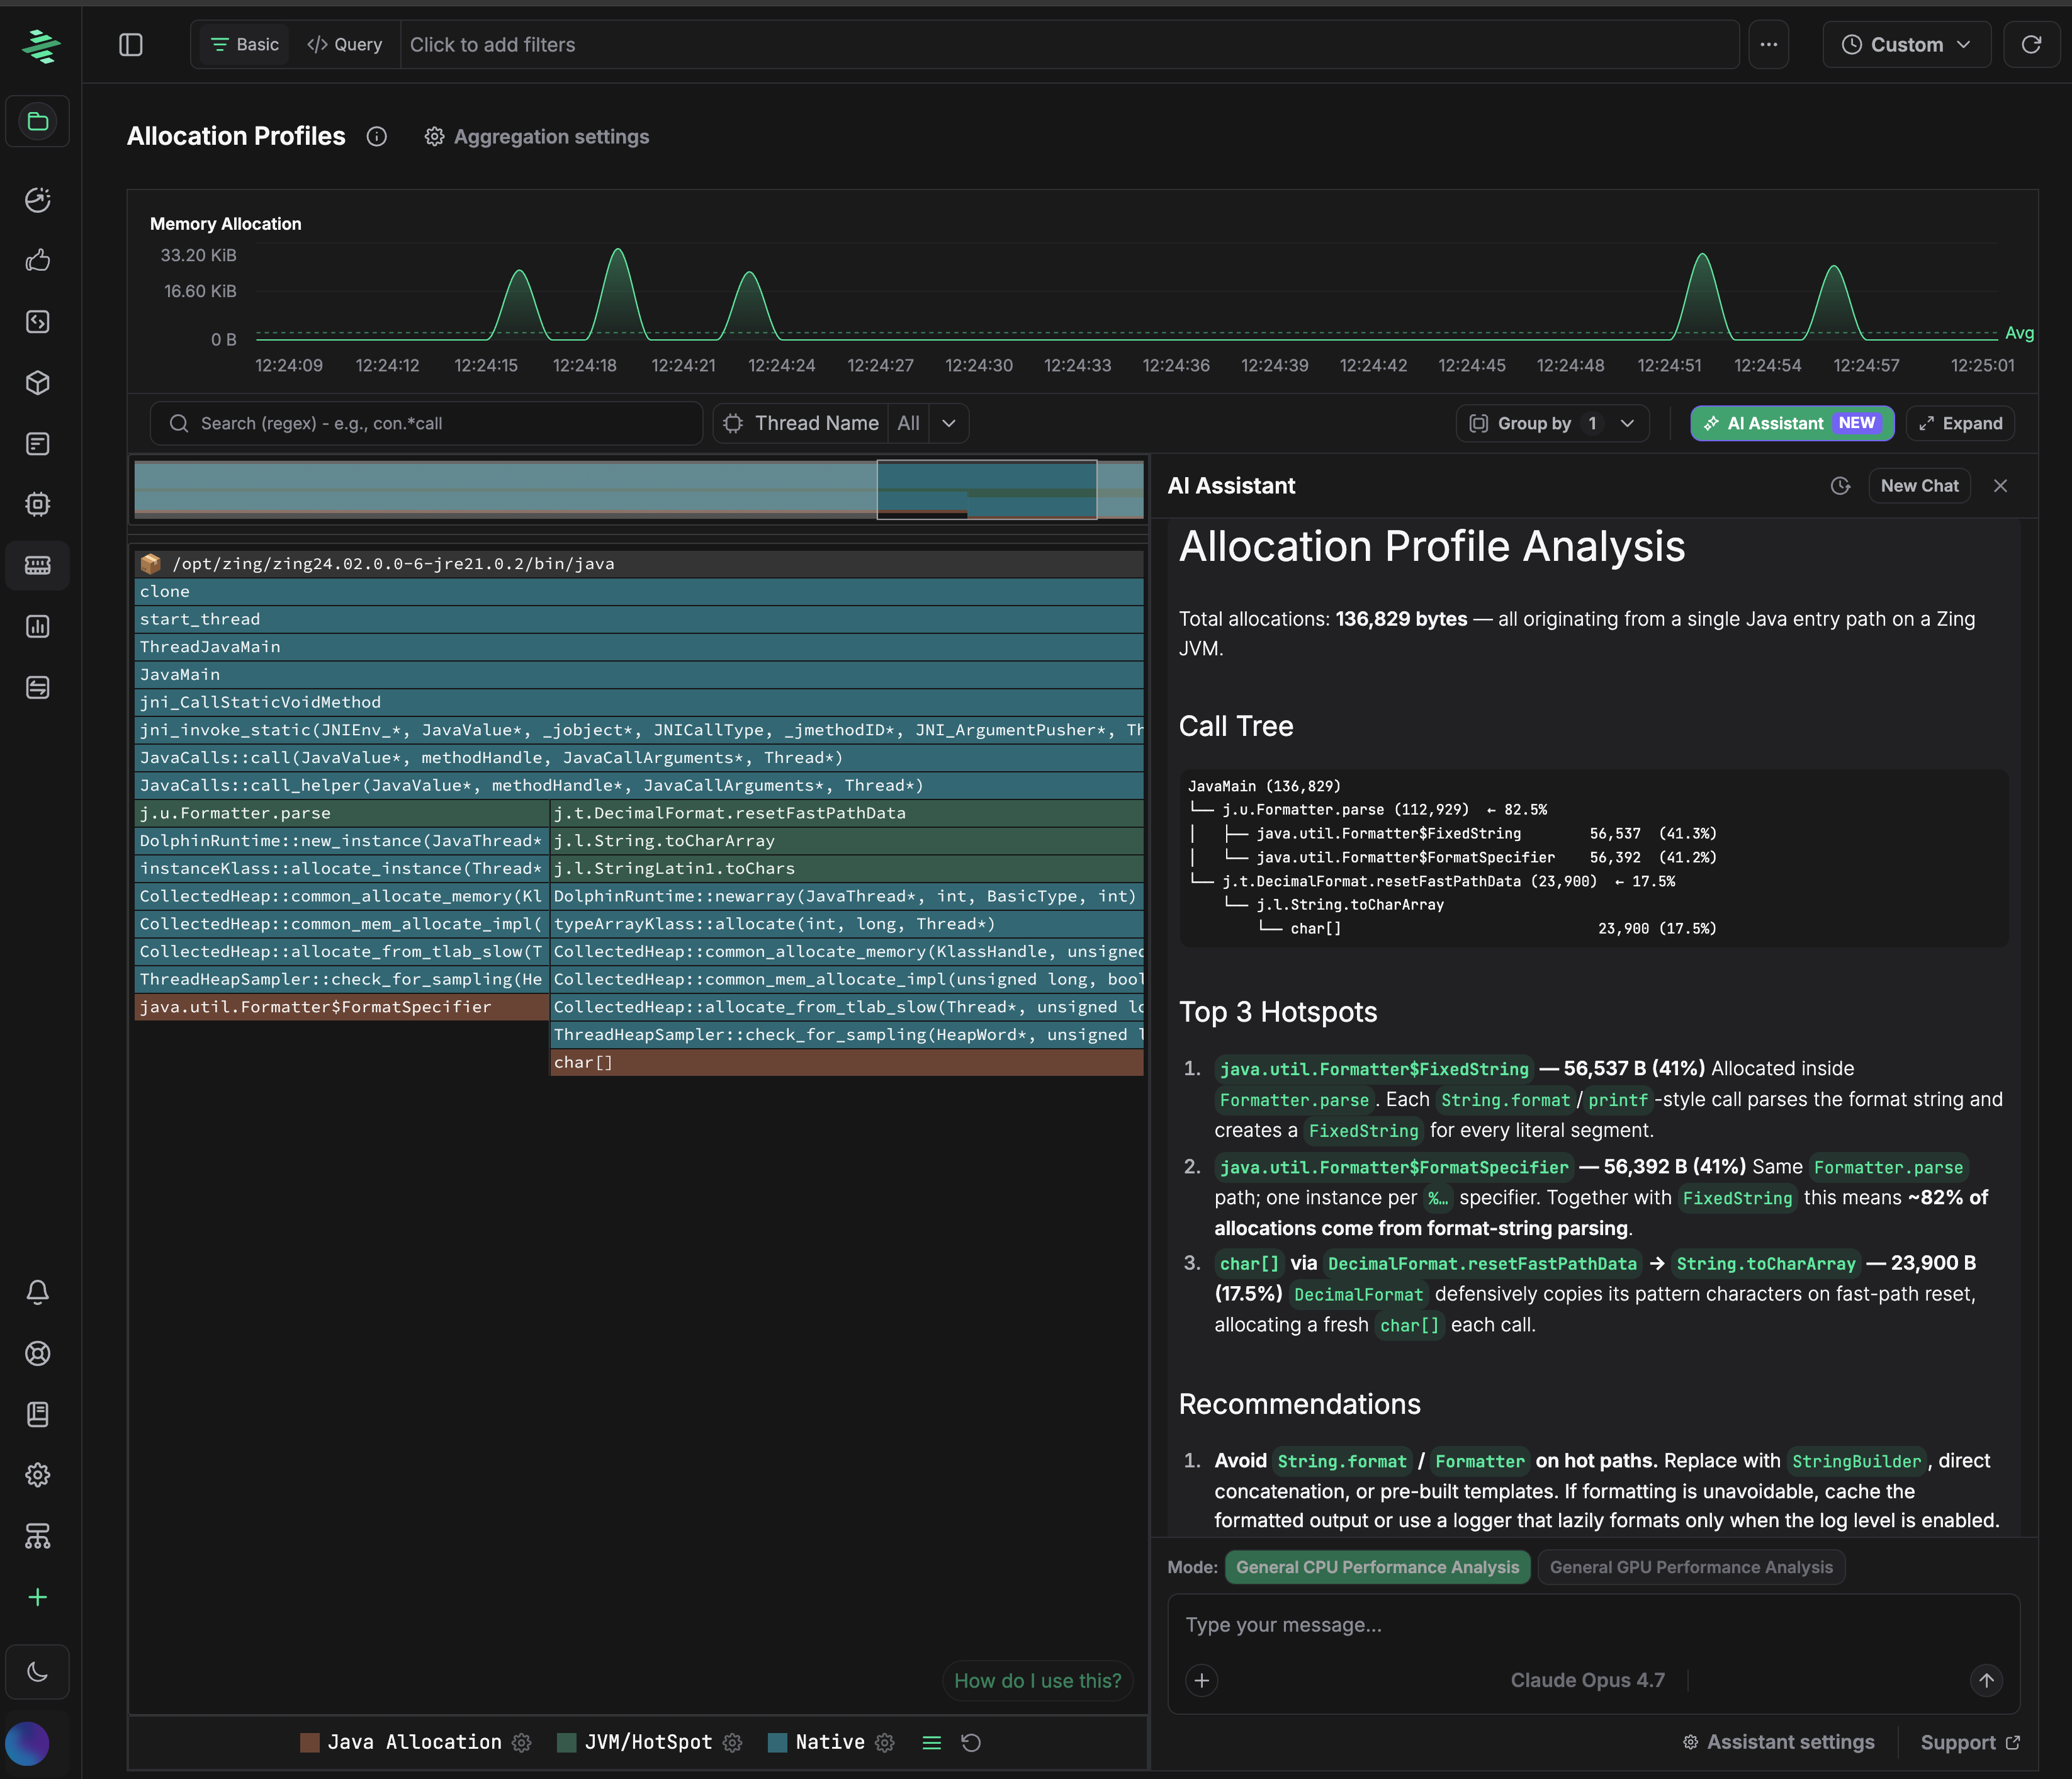Select the jni_CallStaticVoidMethod frame

[639, 703]
